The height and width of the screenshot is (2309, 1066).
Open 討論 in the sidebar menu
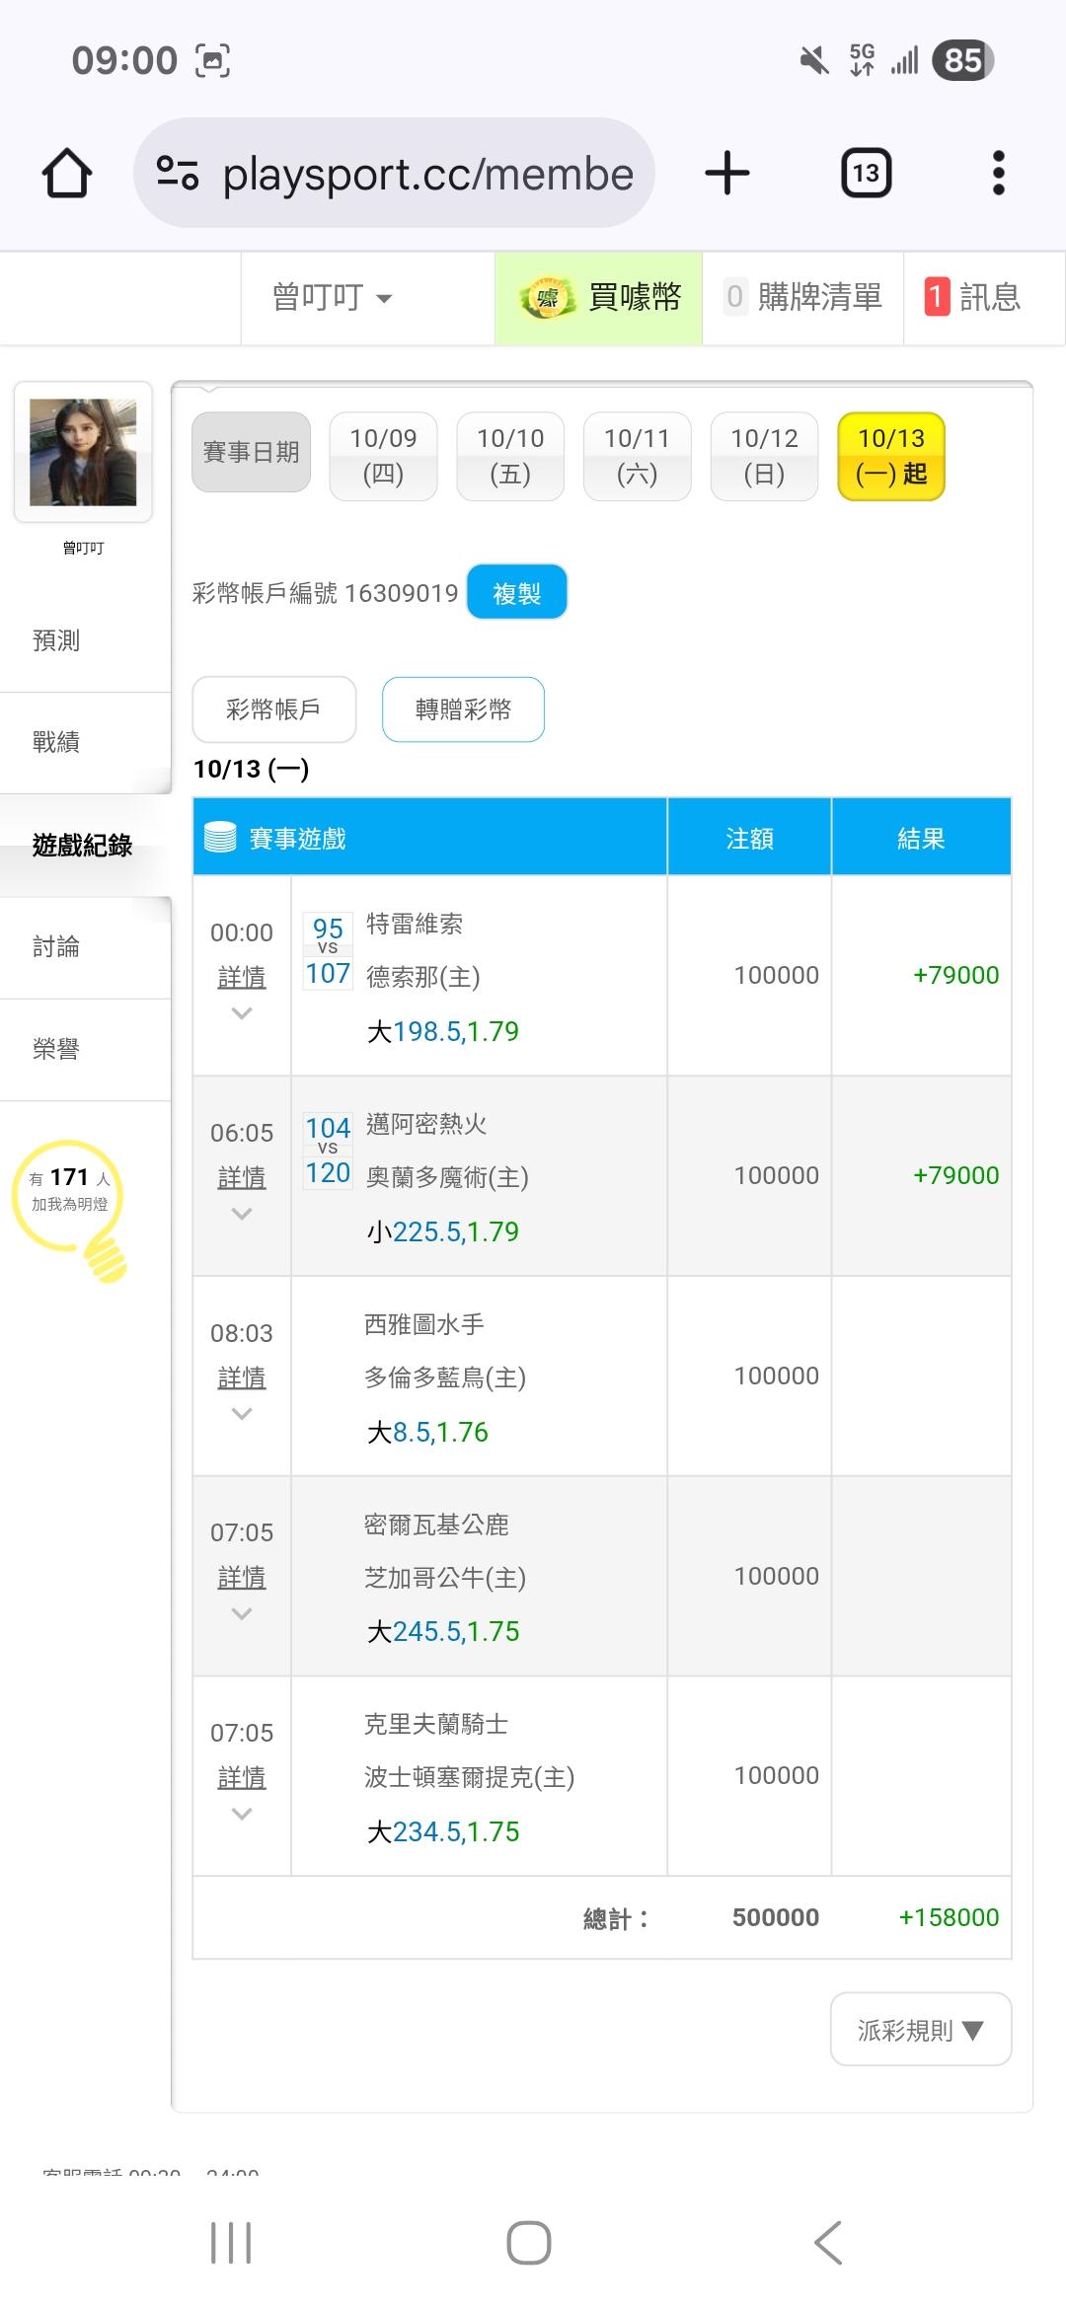tap(56, 947)
